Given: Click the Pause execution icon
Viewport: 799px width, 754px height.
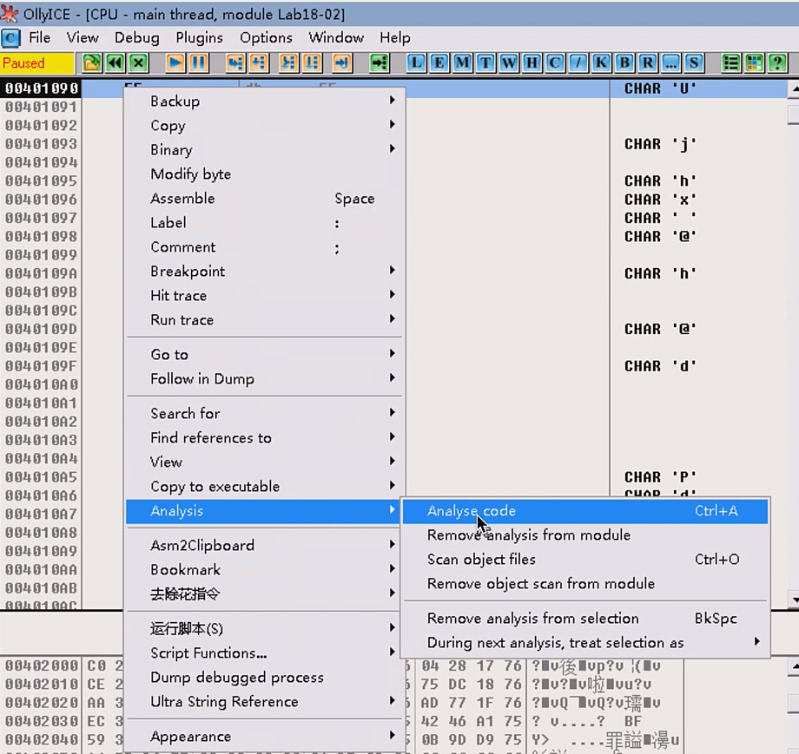Looking at the screenshot, I should [x=198, y=63].
